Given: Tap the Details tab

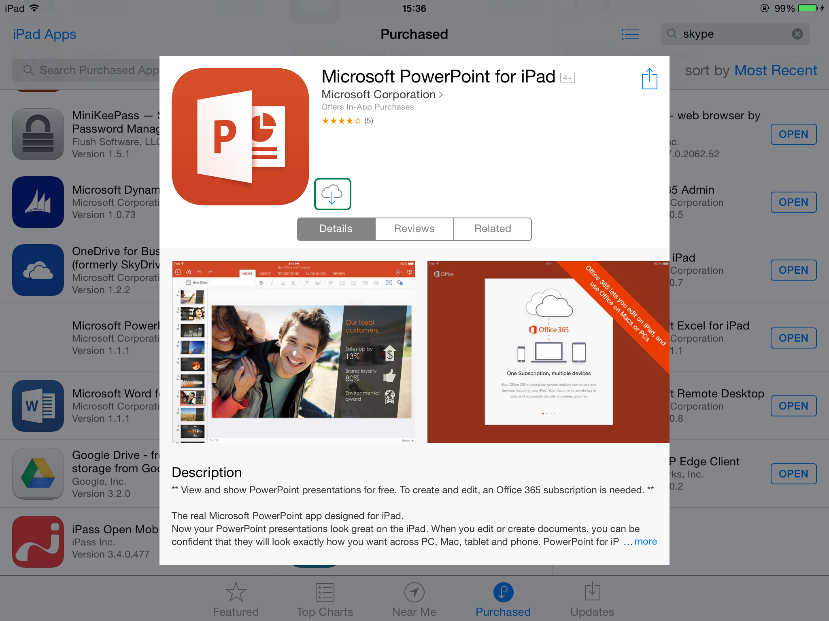Looking at the screenshot, I should click(x=336, y=229).
